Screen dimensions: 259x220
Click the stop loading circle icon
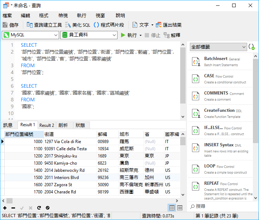[x=48, y=208]
